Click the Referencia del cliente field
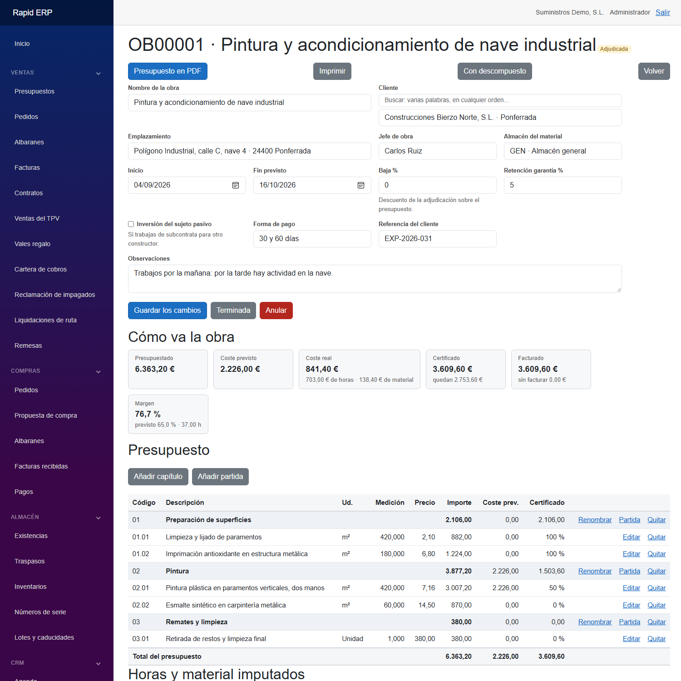Image resolution: width=681 pixels, height=681 pixels. [437, 239]
